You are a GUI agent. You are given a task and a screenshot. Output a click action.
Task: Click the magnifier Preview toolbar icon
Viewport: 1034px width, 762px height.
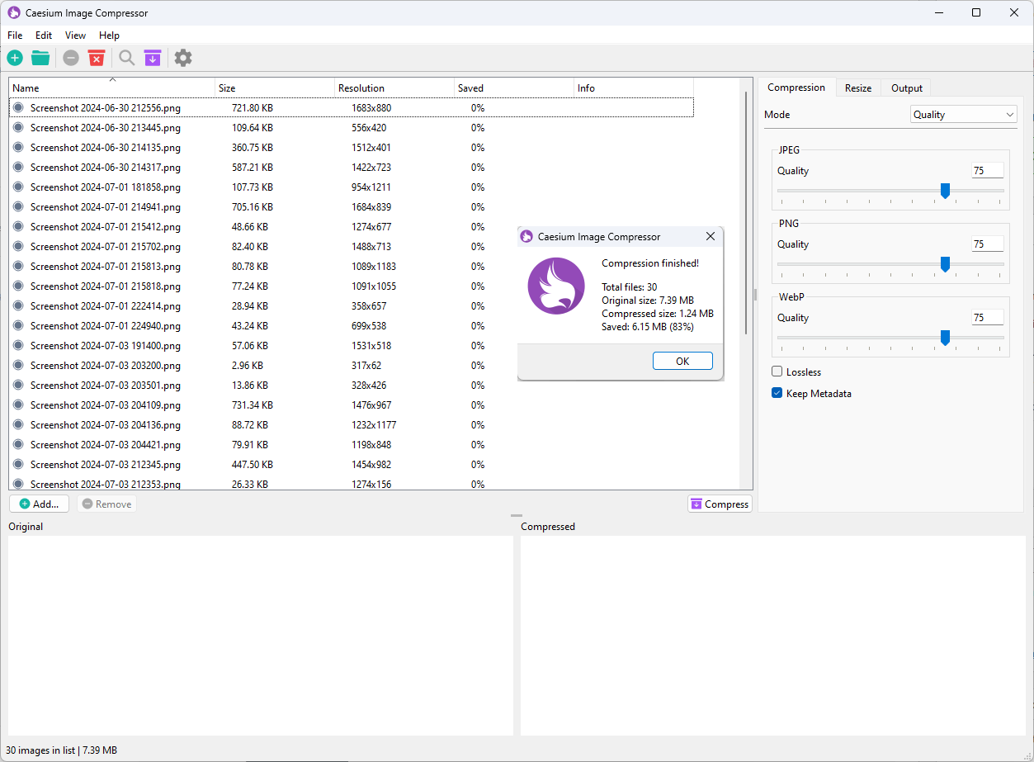[126, 58]
